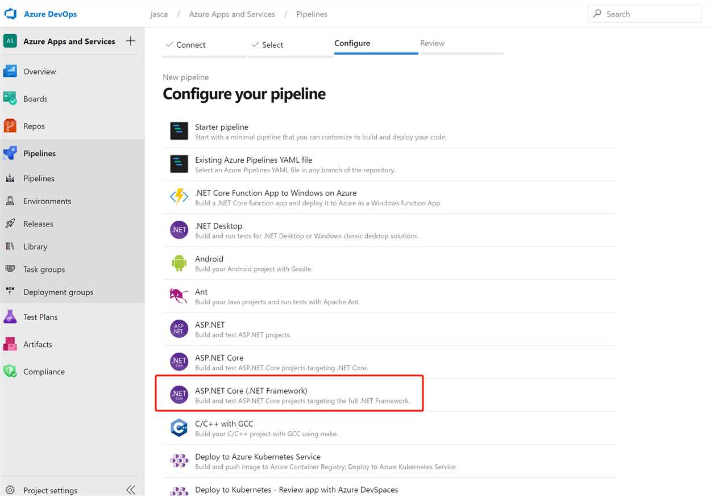
Task: Select the .NET Desktop template
Action: (390, 230)
